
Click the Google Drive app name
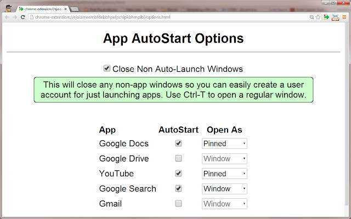(124, 159)
